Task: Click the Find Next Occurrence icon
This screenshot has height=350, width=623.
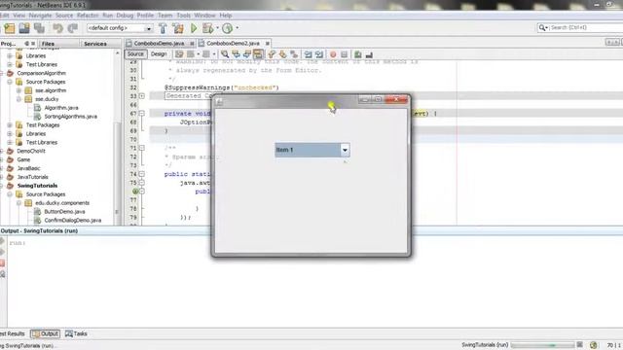Action: pos(246,54)
